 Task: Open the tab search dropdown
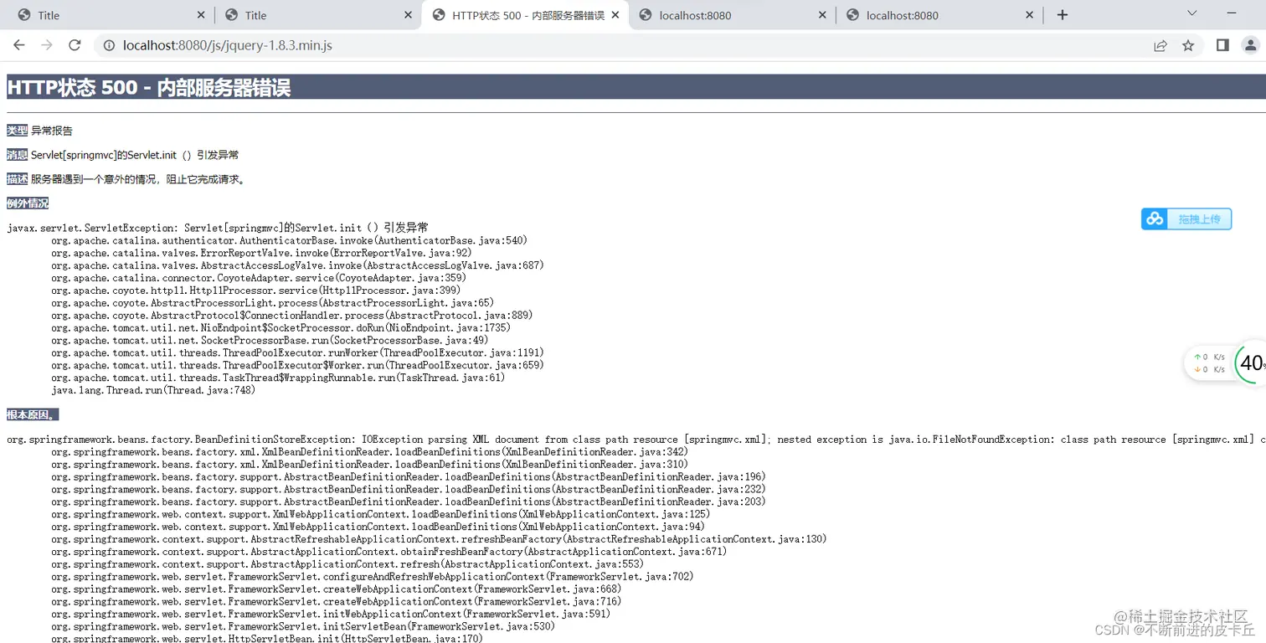1192,13
